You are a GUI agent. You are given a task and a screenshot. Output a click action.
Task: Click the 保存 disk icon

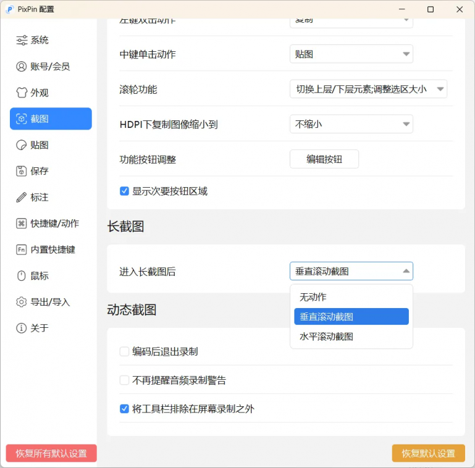click(22, 171)
